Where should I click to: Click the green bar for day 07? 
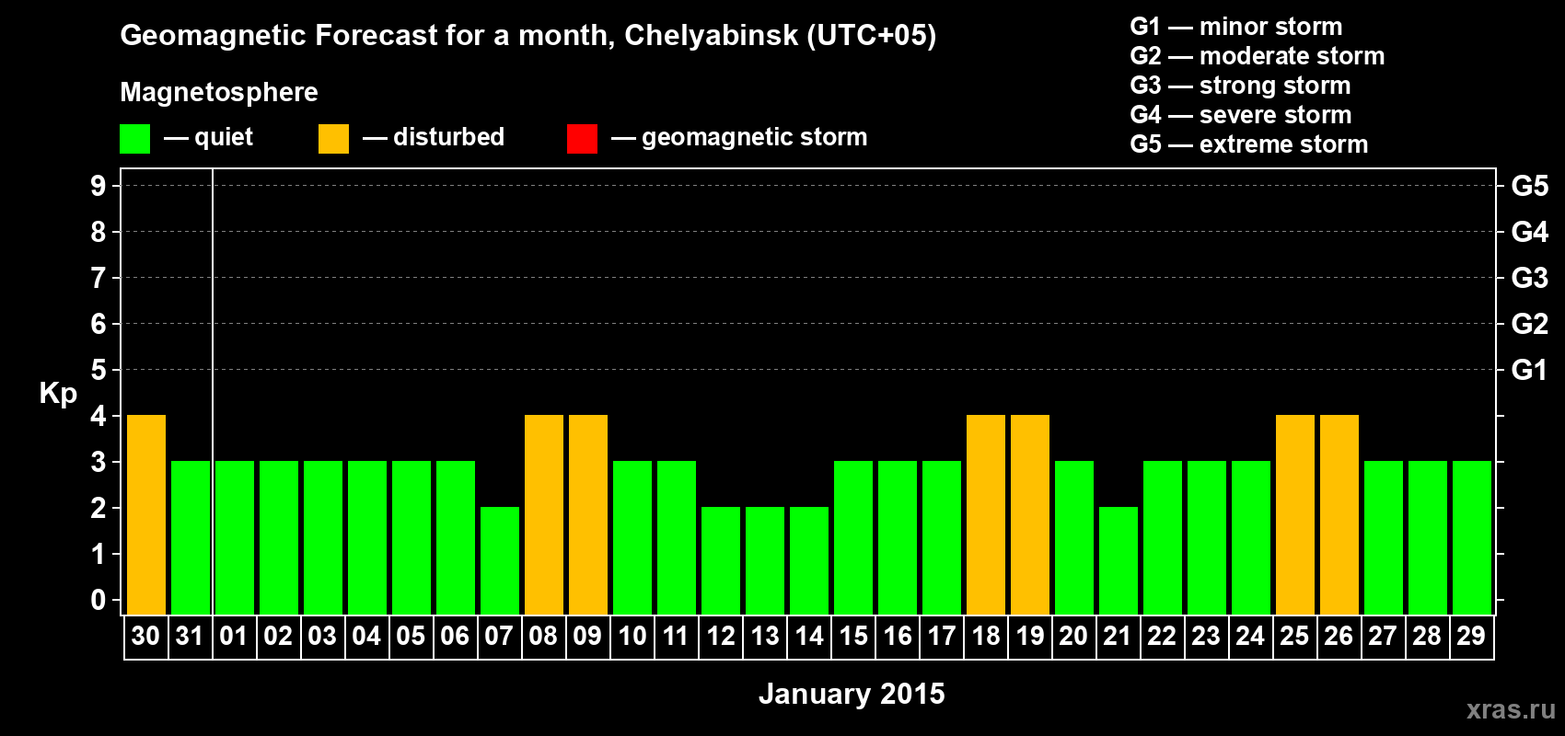tap(500, 561)
